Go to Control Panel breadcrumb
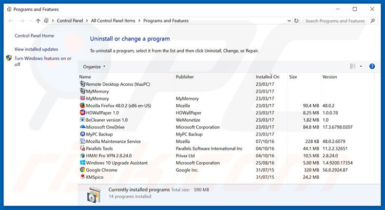Screen dimensions: 385x210 (70, 21)
